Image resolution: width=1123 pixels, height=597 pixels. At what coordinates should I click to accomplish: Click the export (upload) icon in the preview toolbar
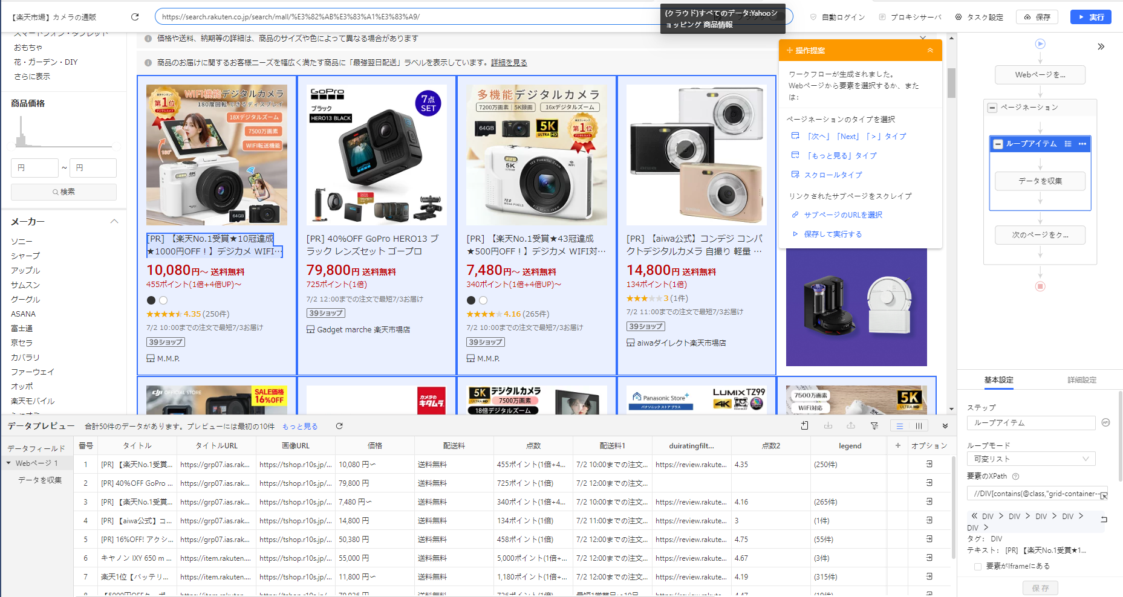pos(851,426)
